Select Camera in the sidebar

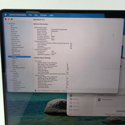tap(14, 34)
